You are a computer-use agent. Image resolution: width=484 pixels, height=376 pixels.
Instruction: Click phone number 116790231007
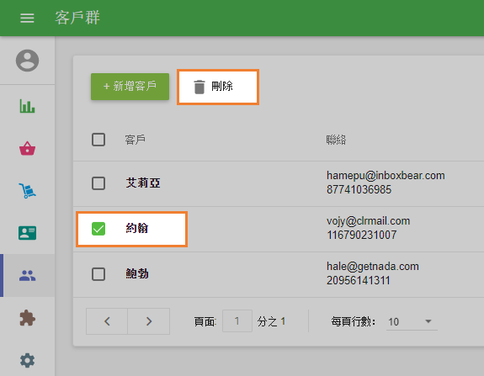click(x=362, y=235)
